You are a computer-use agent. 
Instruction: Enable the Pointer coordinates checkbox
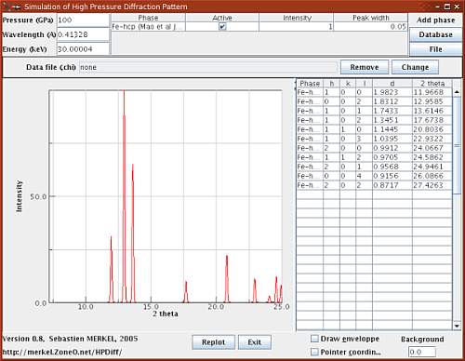coord(314,352)
